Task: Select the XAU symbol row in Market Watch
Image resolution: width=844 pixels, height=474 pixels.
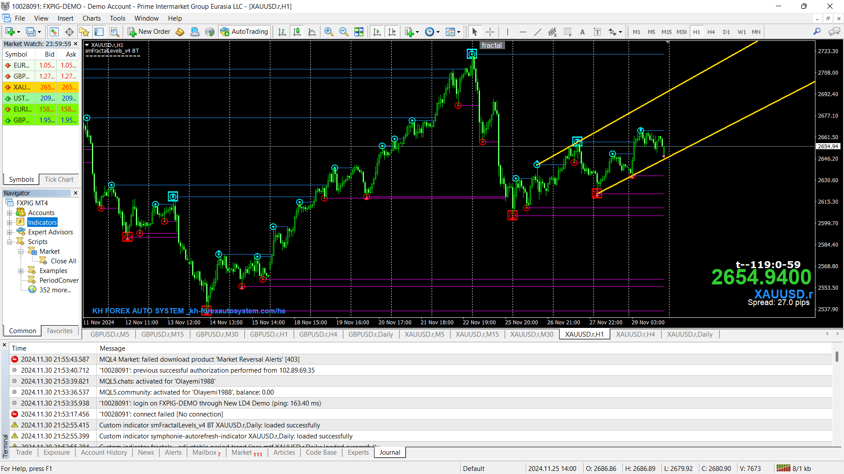Action: click(x=40, y=87)
